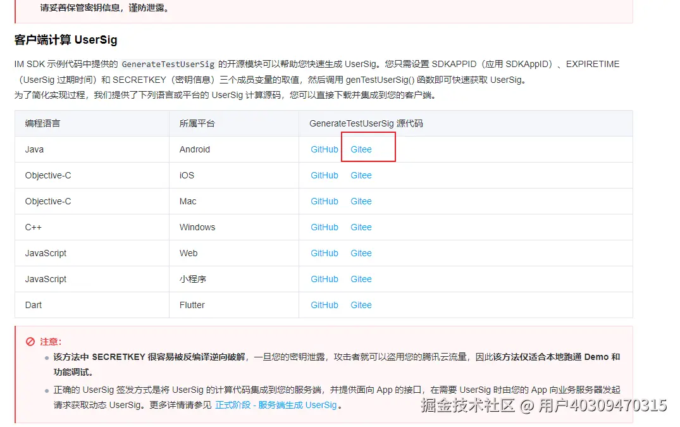
Task: Open Gitee link for Java Android
Action: 361,149
